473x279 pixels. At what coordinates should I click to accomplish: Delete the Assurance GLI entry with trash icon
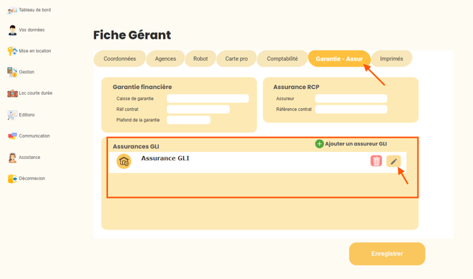tap(376, 161)
